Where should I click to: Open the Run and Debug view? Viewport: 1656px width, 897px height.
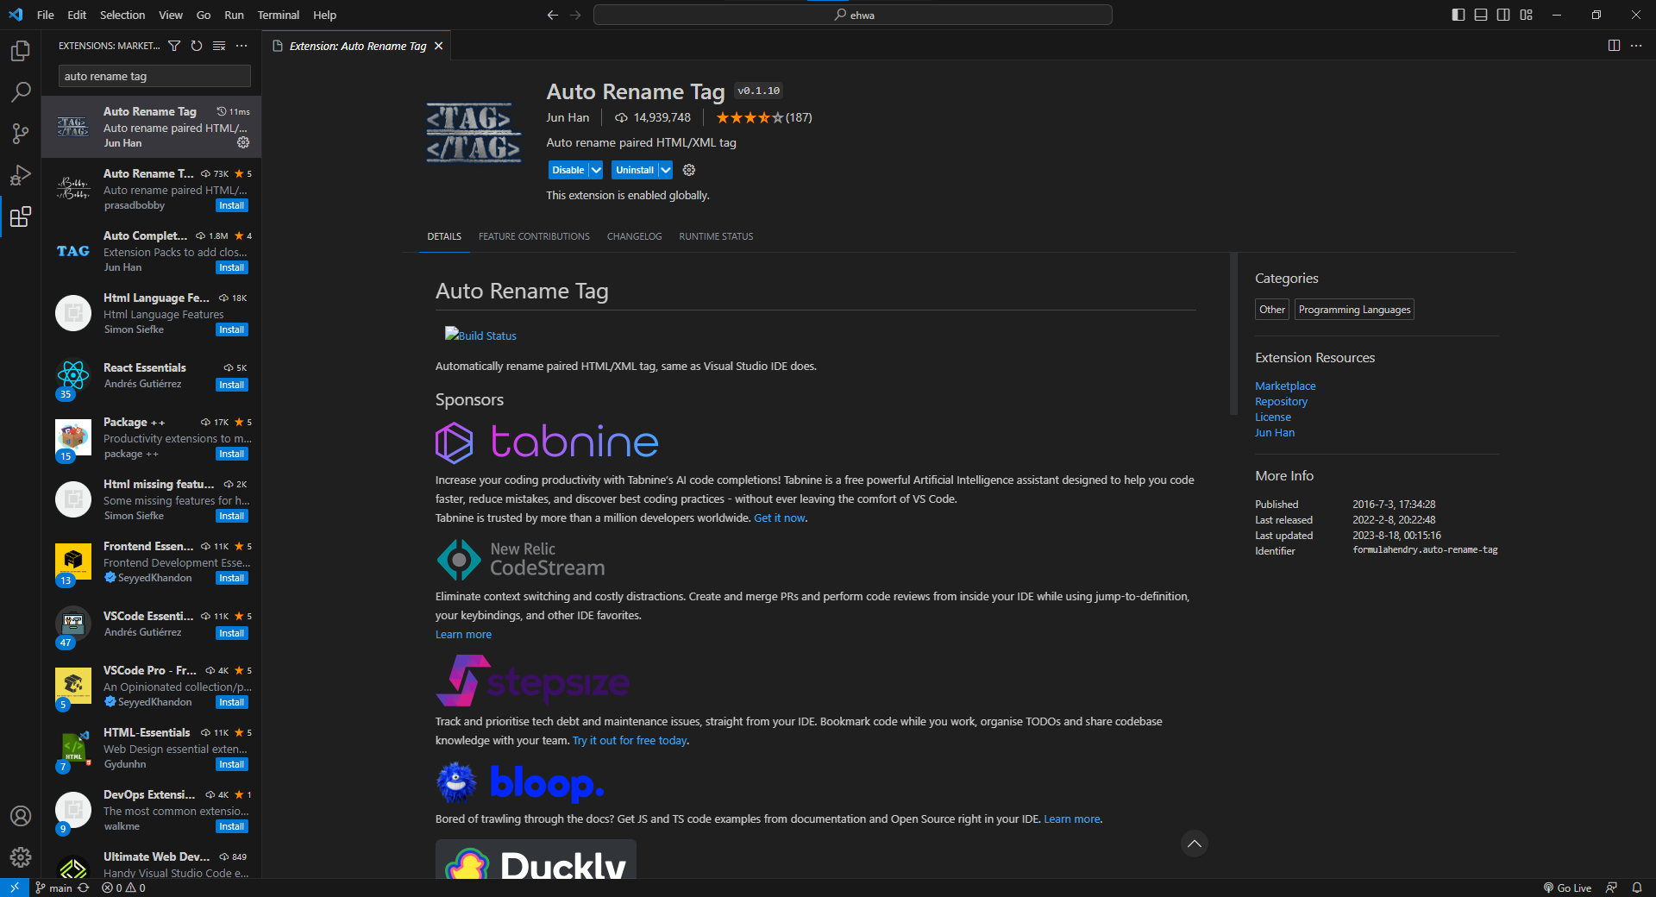pos(19,176)
